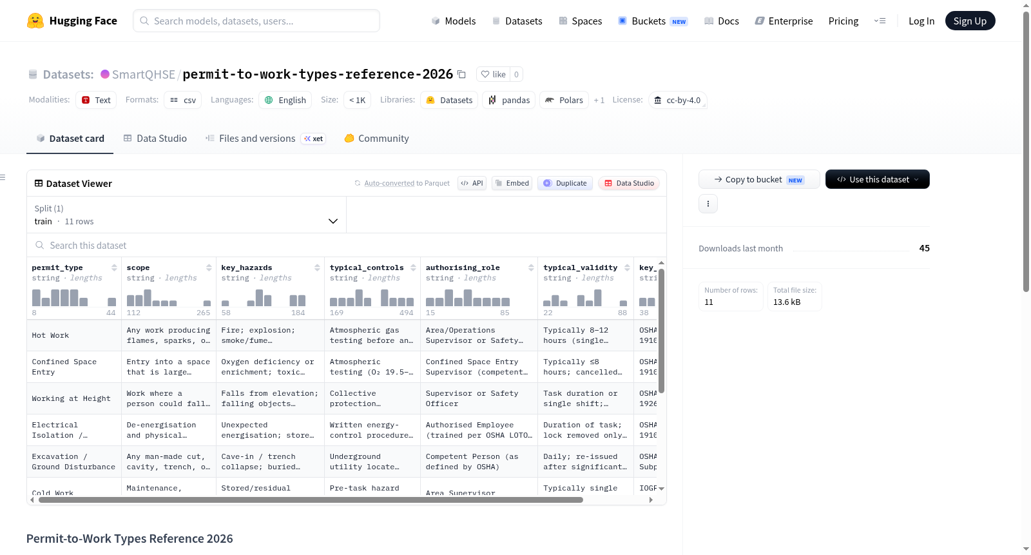Click the English language tag

pos(285,100)
